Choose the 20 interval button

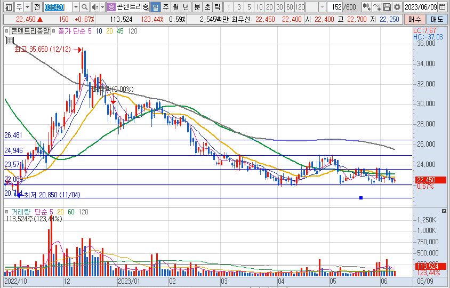click(x=269, y=7)
